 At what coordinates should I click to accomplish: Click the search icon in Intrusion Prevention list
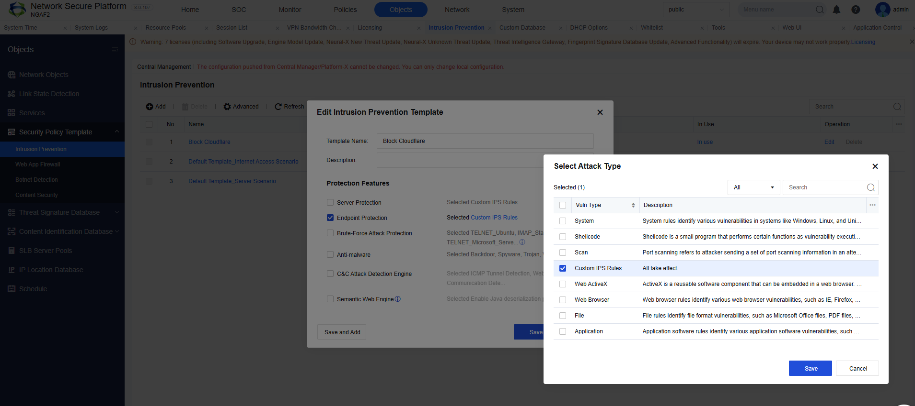[x=897, y=107]
